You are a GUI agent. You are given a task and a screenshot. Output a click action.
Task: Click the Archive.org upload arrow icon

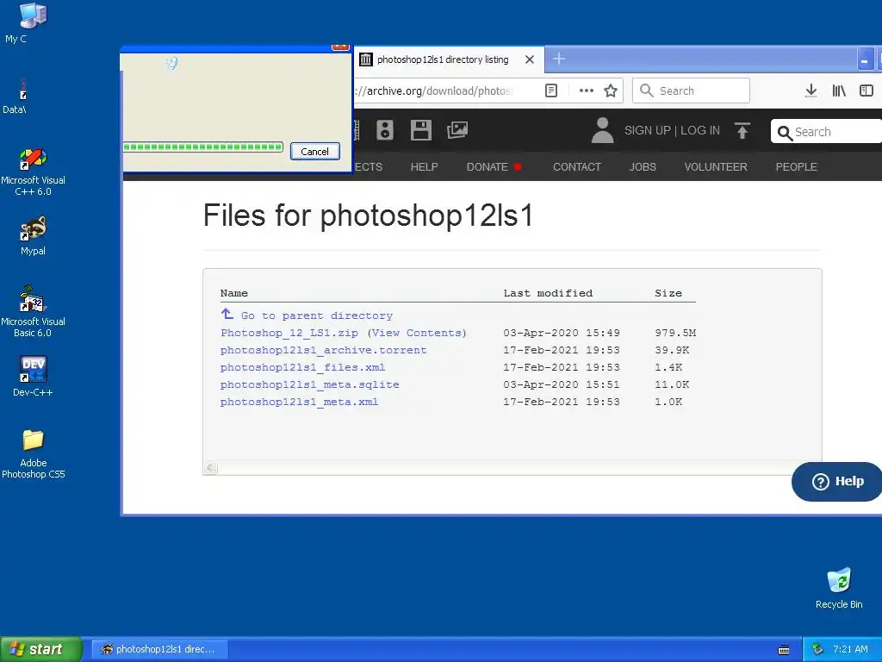[742, 131]
